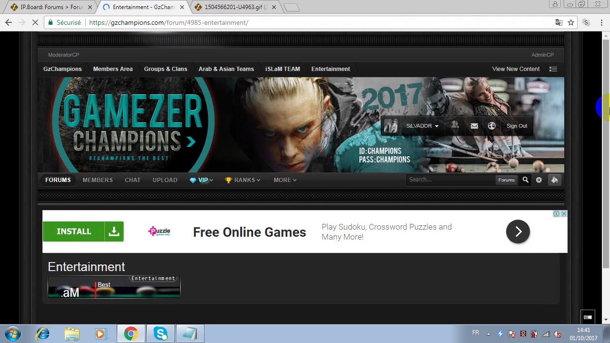Open the list icon beside View New Content
The width and height of the screenshot is (610, 343).
pyautogui.click(x=553, y=69)
